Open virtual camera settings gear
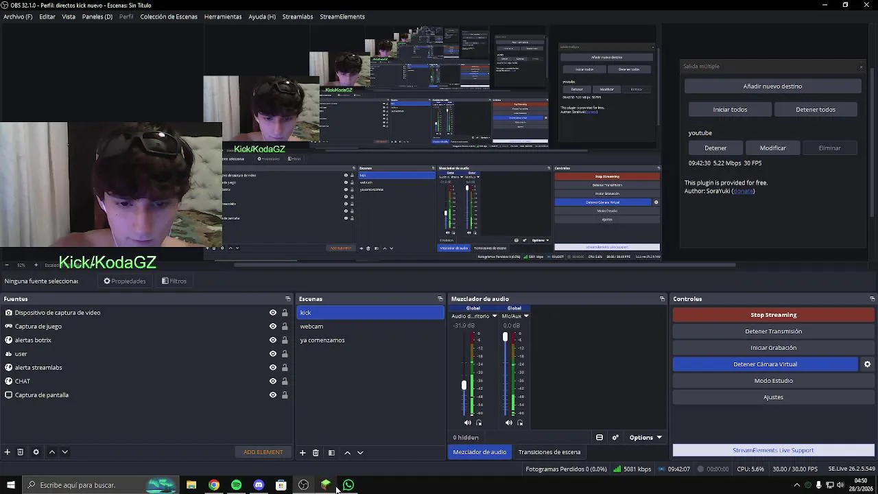Image resolution: width=878 pixels, height=494 pixels. (867, 364)
